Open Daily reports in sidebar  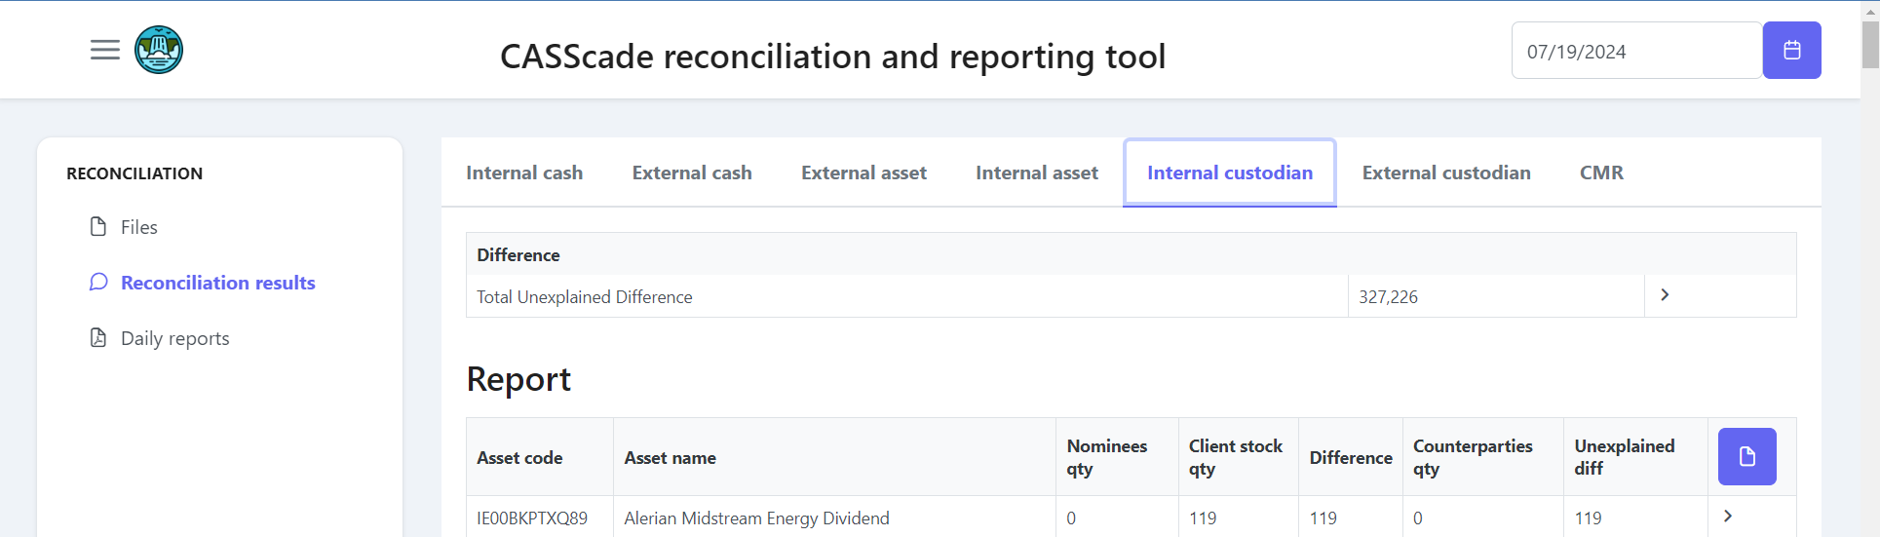click(x=174, y=338)
